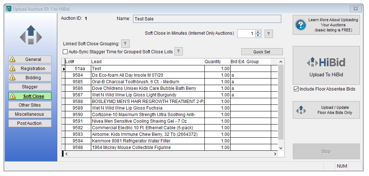The width and height of the screenshot is (369, 176).
Task: Click the HiBid arrow icon on Upload / Update button
Action: pos(301,110)
